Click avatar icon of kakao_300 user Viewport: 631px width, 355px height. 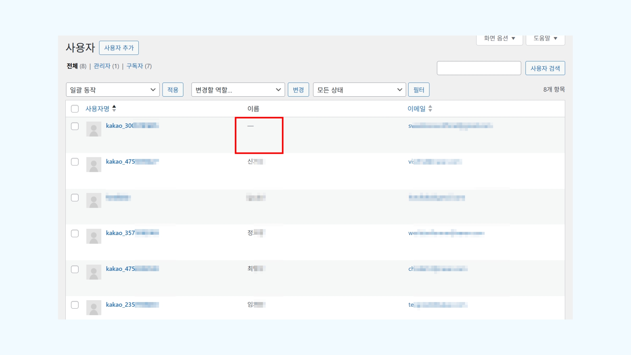(x=94, y=129)
